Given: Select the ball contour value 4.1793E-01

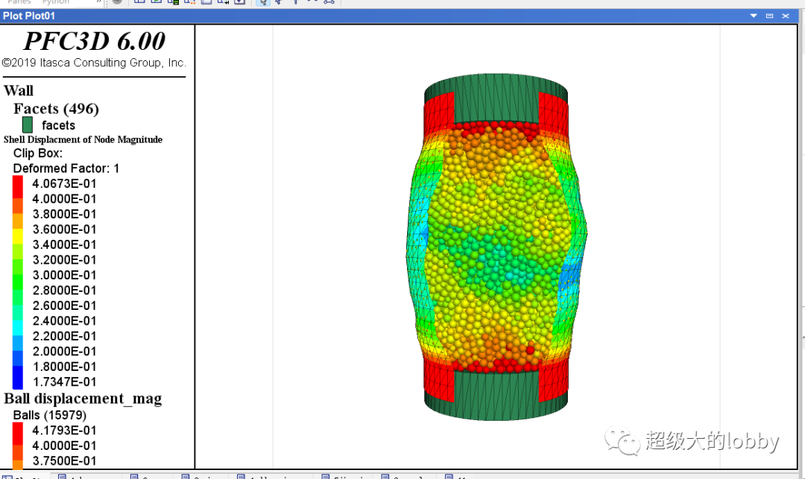Looking at the screenshot, I should point(64,431).
